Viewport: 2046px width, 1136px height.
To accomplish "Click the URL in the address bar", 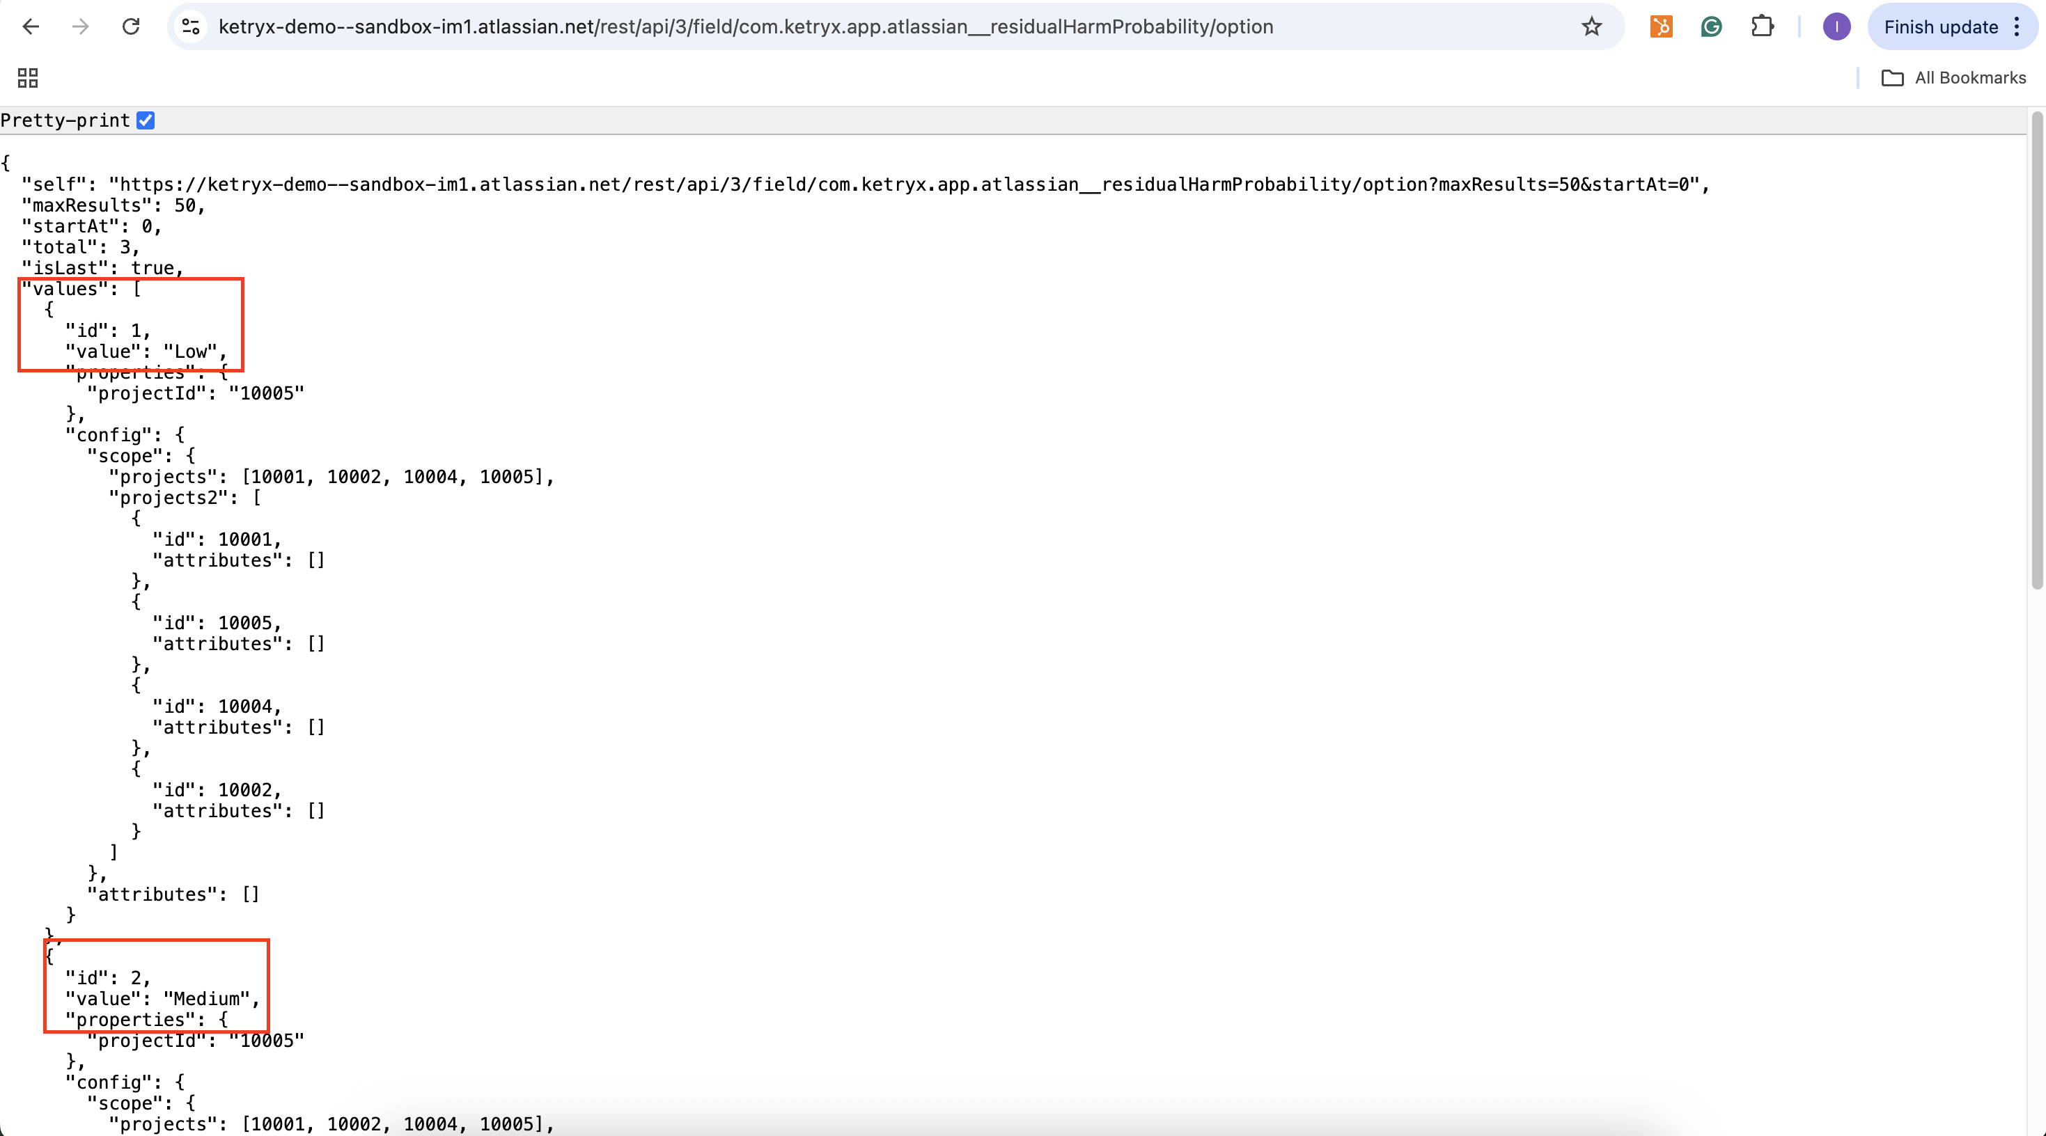I will tap(746, 27).
